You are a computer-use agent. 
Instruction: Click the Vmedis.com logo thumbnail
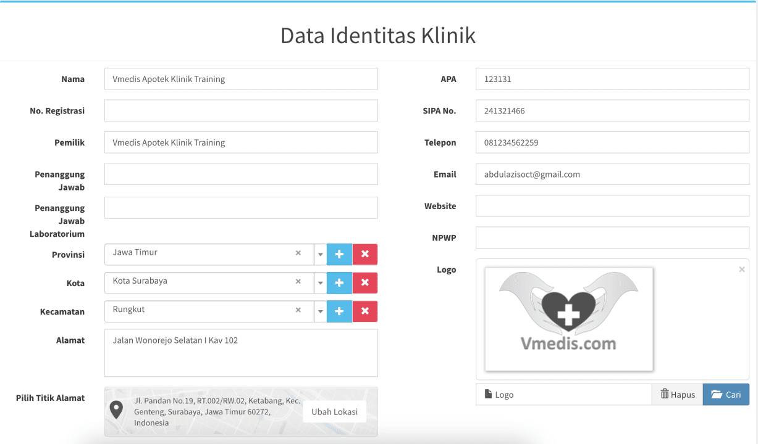[569, 319]
